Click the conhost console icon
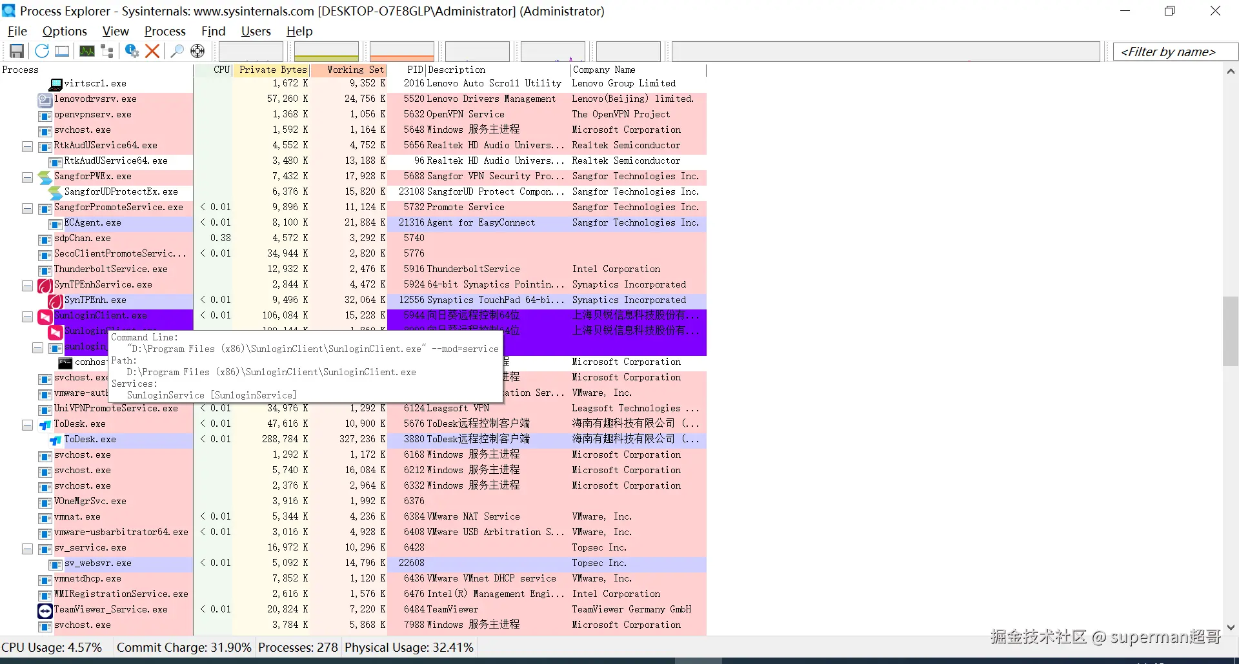The width and height of the screenshot is (1239, 664). pyautogui.click(x=65, y=362)
